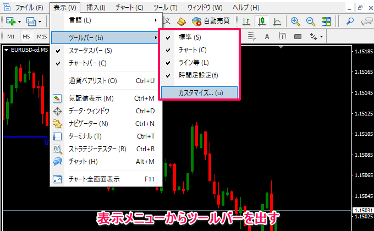Toggle the auto trading (自動売買) button
The width and height of the screenshot is (374, 231).
click(x=211, y=21)
